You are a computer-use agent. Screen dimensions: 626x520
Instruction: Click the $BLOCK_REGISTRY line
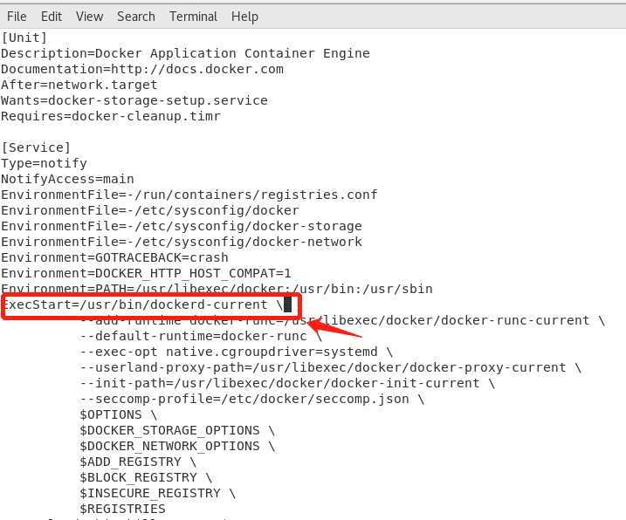pyautogui.click(x=146, y=478)
